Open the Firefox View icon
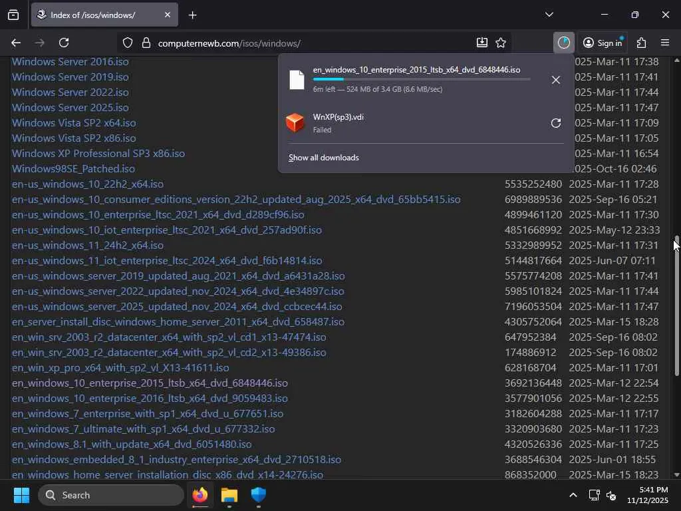Screen dimensions: 681x511 pyautogui.click(x=13, y=15)
